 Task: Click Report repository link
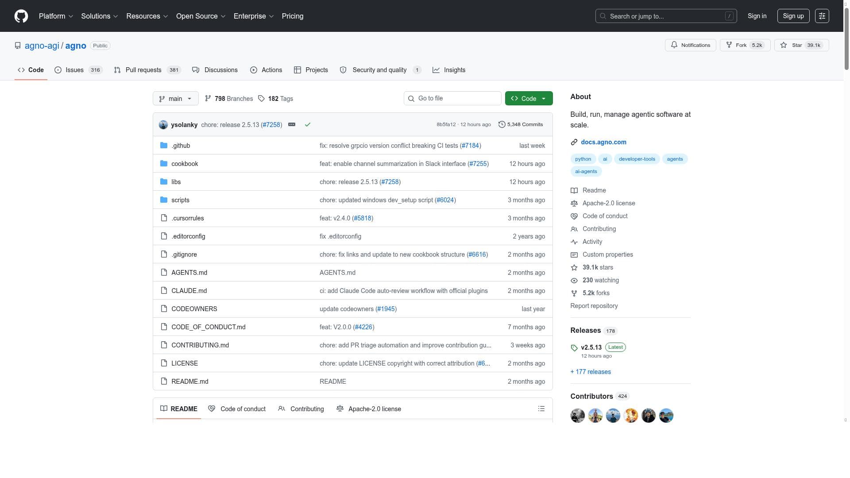(x=594, y=306)
